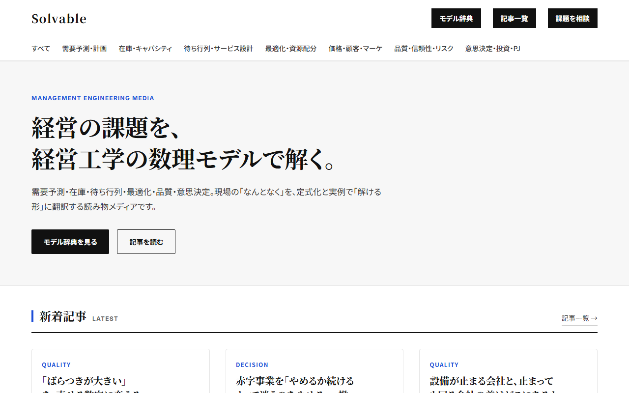Follow the 記事一覧 → link in 新着記事

pyautogui.click(x=579, y=318)
